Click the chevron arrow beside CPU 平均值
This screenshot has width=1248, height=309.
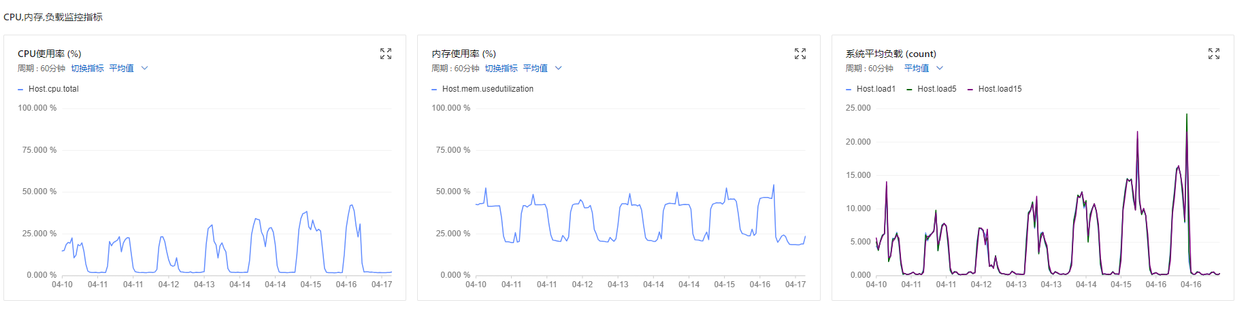144,69
